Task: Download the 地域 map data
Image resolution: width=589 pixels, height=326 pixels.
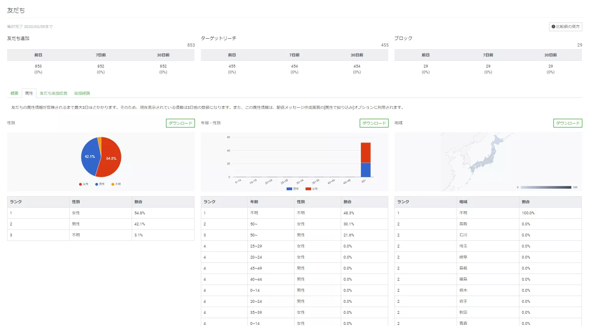Action: [568, 123]
